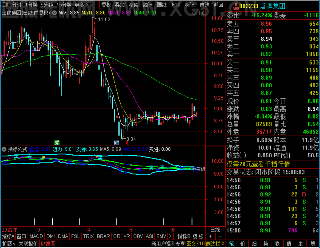Screen dimensions: 320x248
Task: Select the 指标A tab
Action: (x=8, y=236)
